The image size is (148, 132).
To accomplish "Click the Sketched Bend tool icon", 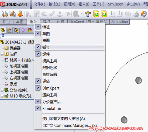I will tap(60, 14).
